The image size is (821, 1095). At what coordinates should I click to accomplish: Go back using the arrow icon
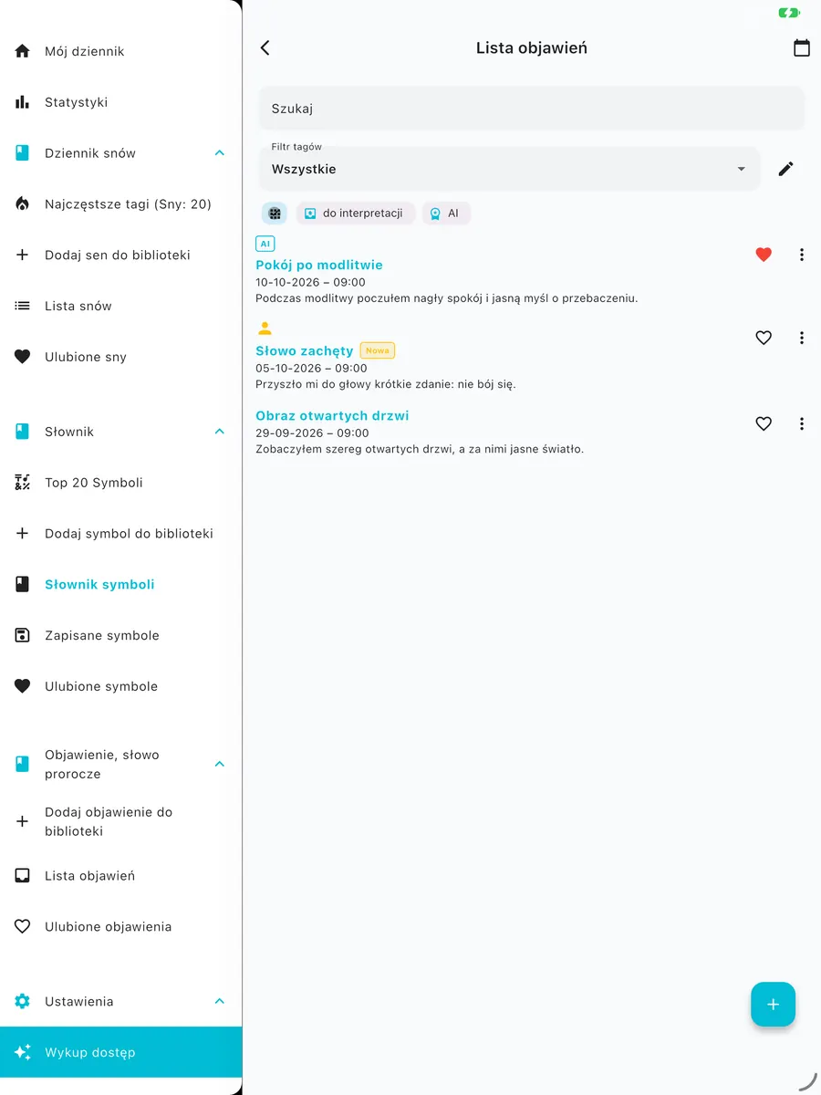265,48
